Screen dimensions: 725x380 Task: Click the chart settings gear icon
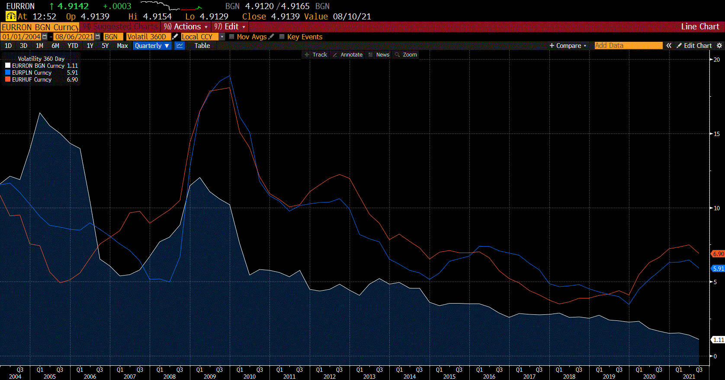click(x=719, y=45)
